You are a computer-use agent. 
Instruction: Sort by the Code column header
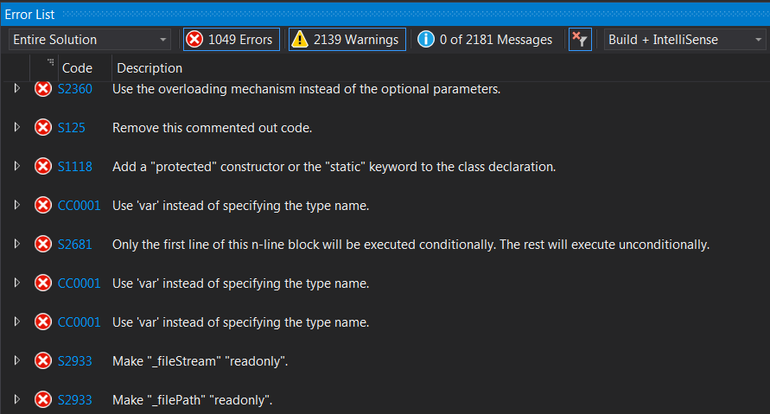tap(78, 68)
